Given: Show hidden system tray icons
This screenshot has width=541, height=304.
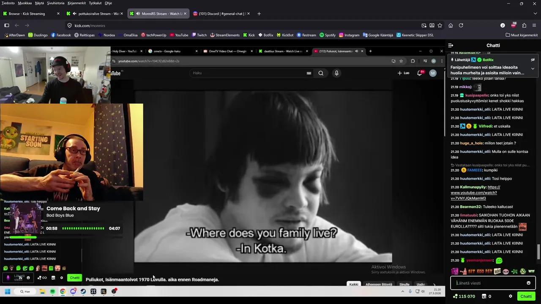Looking at the screenshot, I should tap(403, 291).
